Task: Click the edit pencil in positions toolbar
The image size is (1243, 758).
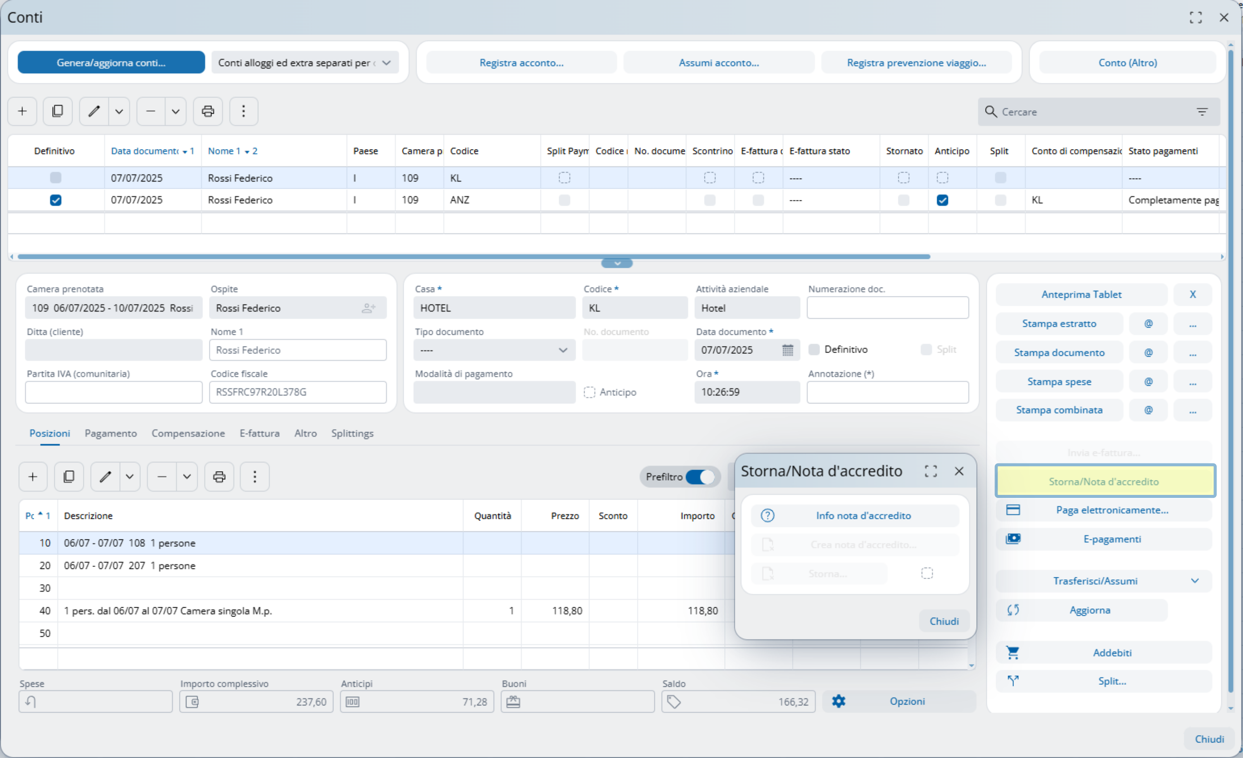Action: (x=105, y=477)
